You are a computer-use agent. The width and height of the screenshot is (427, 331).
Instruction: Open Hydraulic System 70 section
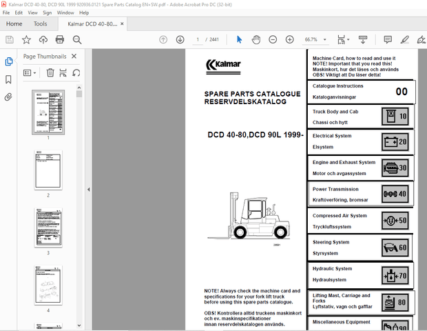tap(361, 275)
